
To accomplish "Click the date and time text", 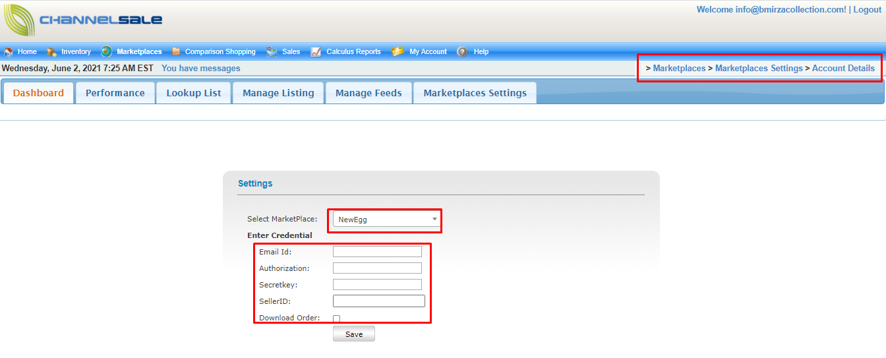I will tap(78, 69).
